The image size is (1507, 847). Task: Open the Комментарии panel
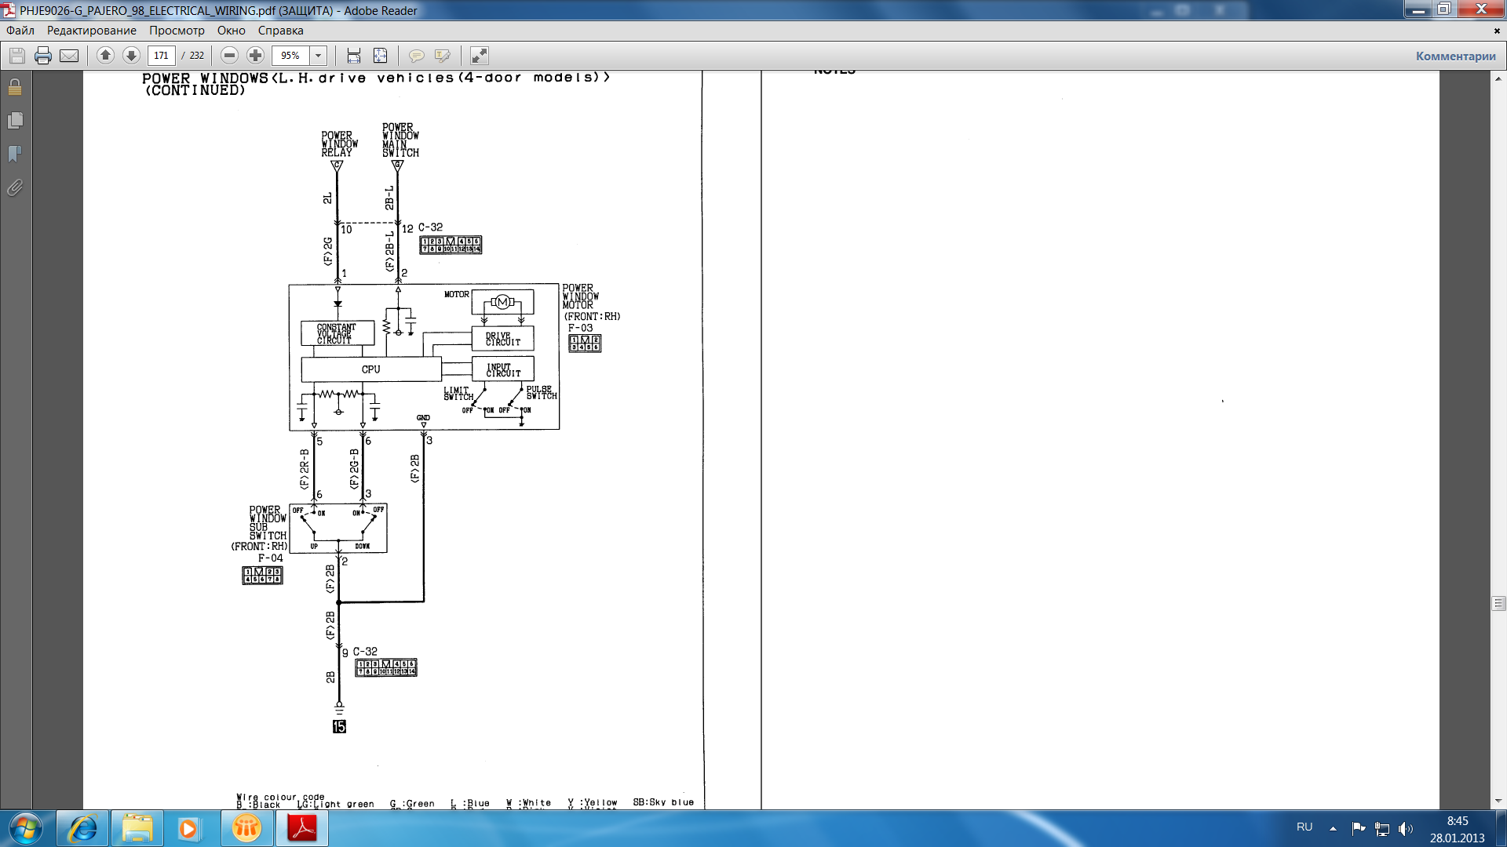point(1455,56)
